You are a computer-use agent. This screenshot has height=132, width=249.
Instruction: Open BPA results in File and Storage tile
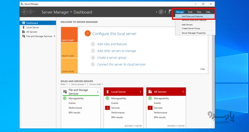click(x=75, y=113)
